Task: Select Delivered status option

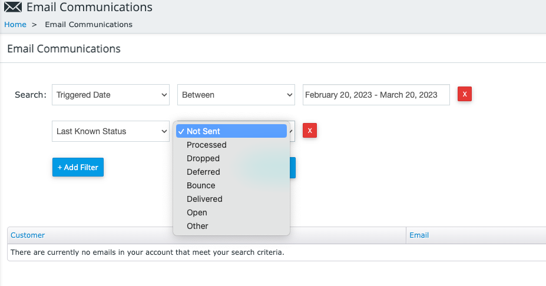Action: [x=231, y=199]
